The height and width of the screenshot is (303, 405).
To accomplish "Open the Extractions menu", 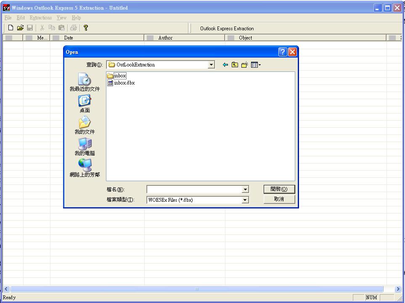I will pos(40,18).
